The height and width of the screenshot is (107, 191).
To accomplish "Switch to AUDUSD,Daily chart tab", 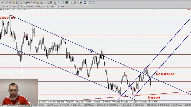I will click(x=25, y=105).
